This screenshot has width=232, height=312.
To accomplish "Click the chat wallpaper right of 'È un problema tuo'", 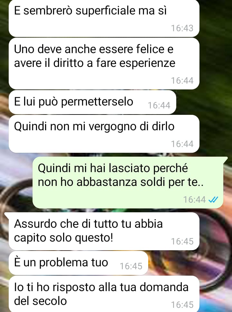I will coord(189,263).
